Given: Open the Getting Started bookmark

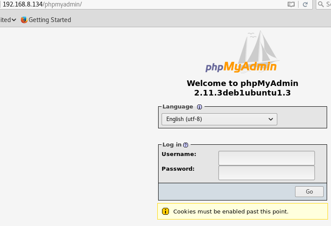Looking at the screenshot, I should point(46,20).
